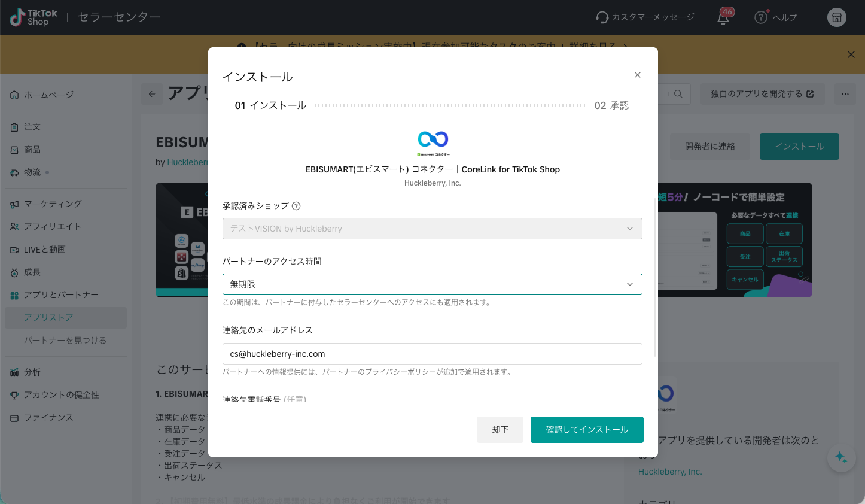The height and width of the screenshot is (504, 865).
Task: Open the notifications bell
Action: click(x=723, y=18)
